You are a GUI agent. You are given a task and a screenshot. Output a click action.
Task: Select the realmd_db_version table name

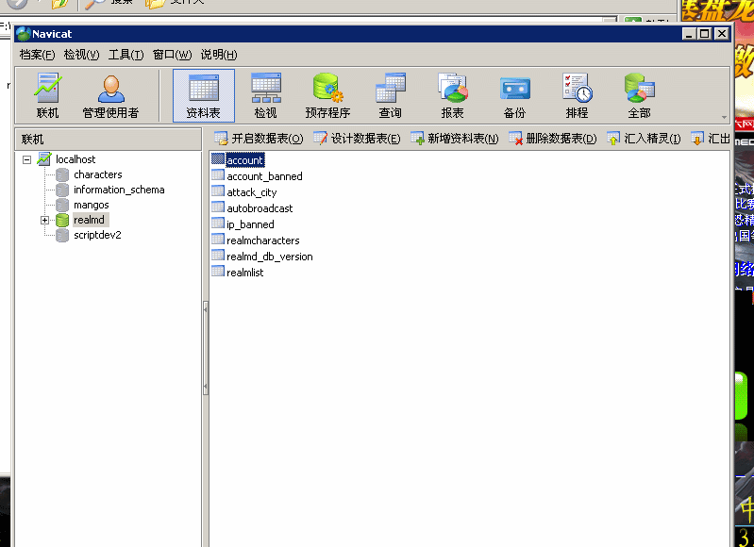[x=269, y=257]
